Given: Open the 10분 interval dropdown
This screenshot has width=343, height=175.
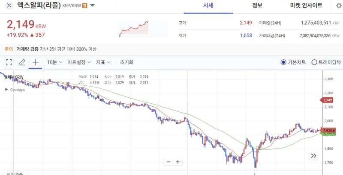Looking at the screenshot, I should [54, 62].
